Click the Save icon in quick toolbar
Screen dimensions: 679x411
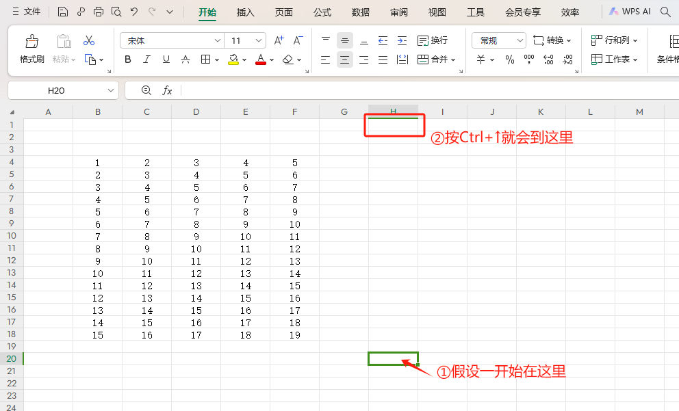pos(63,12)
